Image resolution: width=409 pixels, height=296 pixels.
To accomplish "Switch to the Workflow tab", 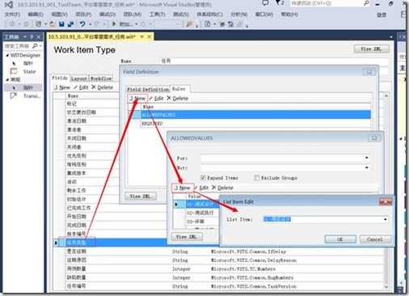I will (x=101, y=78).
